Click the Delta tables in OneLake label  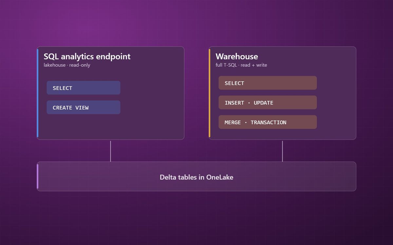(196, 177)
